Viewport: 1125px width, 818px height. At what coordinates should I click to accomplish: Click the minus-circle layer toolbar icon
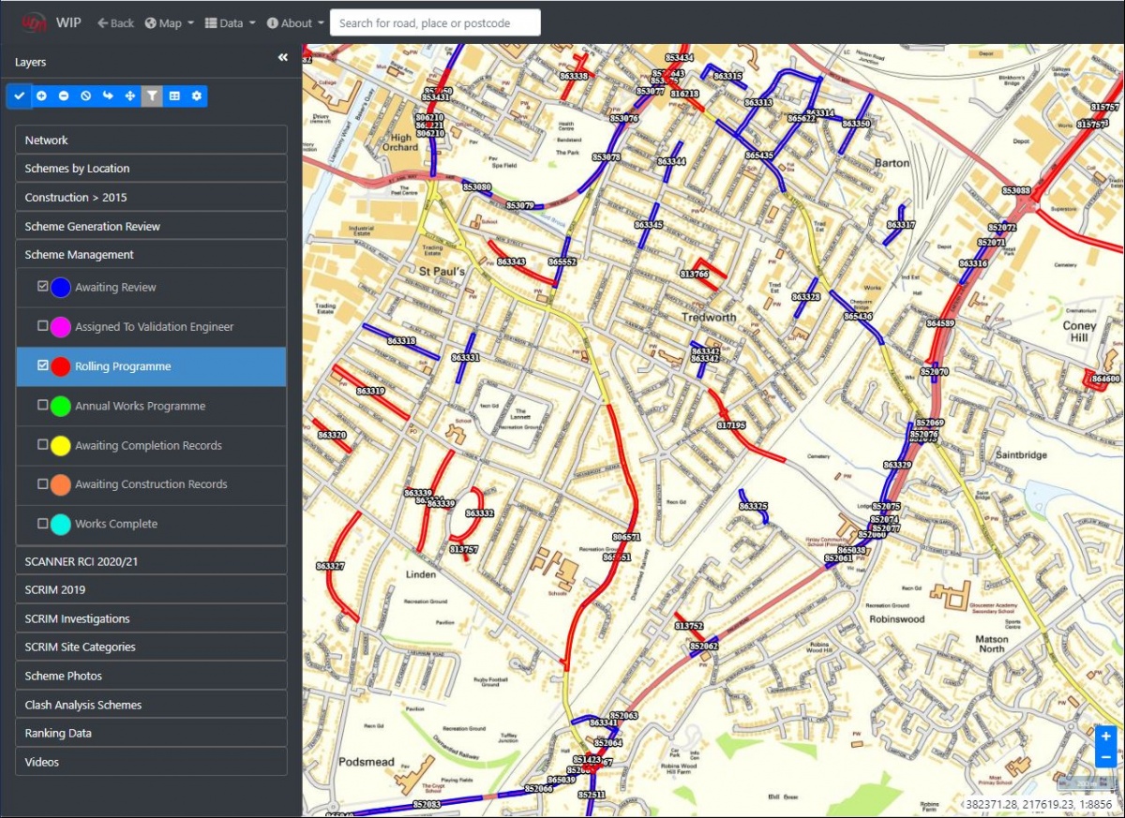pos(64,96)
